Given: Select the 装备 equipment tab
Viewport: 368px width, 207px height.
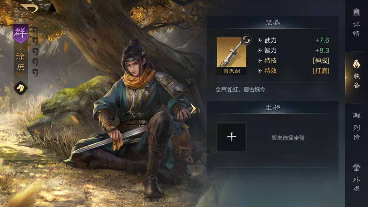Looking at the screenshot, I should (356, 74).
